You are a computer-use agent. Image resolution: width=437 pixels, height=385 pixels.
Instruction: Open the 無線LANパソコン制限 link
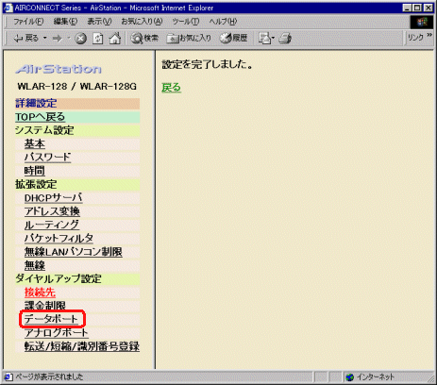74,252
